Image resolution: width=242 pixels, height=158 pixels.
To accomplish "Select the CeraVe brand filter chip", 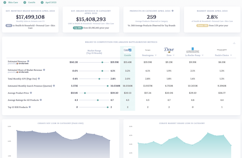I will coord(30,2).
